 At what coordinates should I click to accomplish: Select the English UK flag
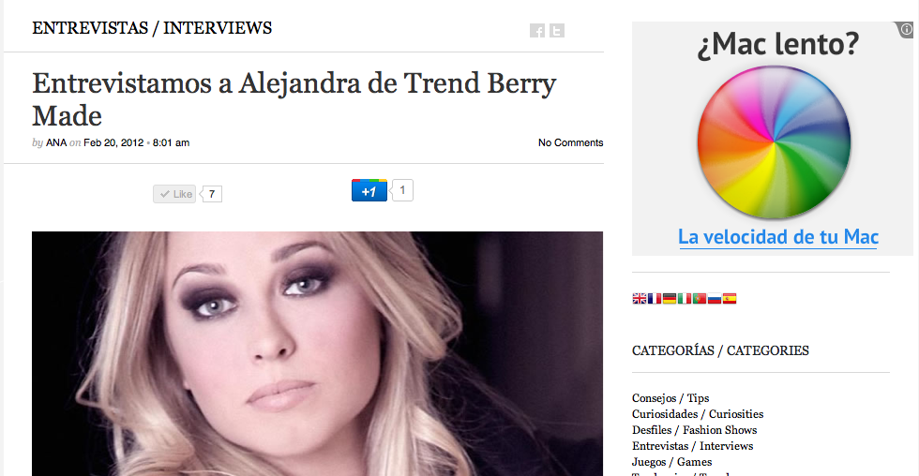pos(639,299)
